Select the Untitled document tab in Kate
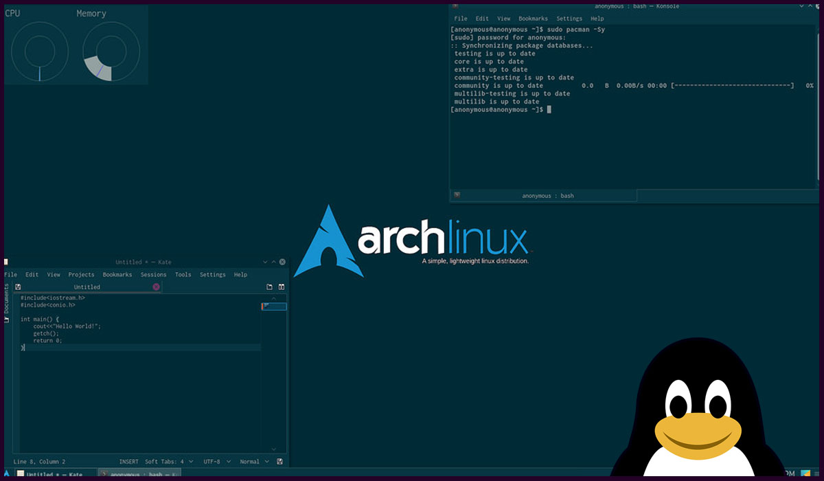The height and width of the screenshot is (481, 824). [x=87, y=287]
